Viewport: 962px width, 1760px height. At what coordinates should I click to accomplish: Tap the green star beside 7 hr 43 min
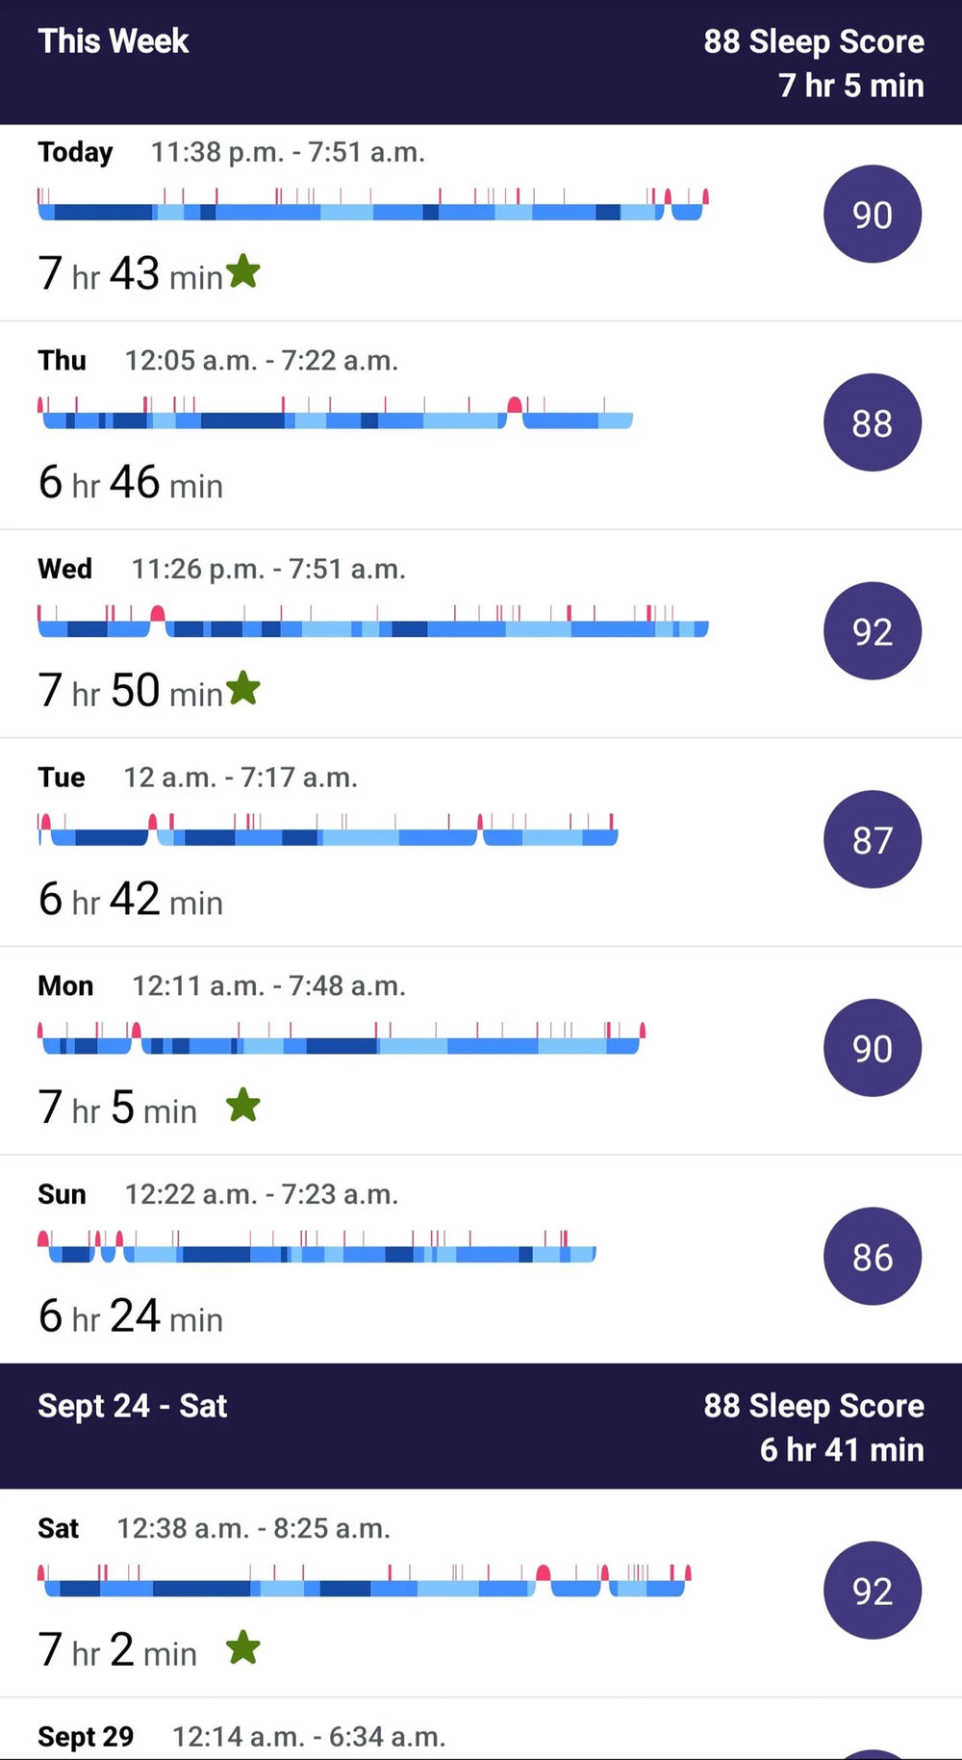tap(243, 271)
